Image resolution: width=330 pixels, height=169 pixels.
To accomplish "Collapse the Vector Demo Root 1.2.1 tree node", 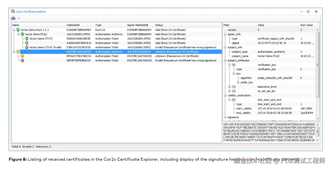I will (x=14, y=30).
